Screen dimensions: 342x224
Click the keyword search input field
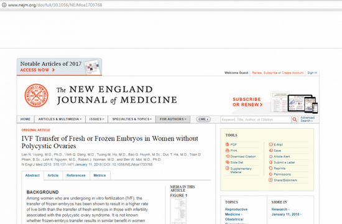tap(256, 119)
